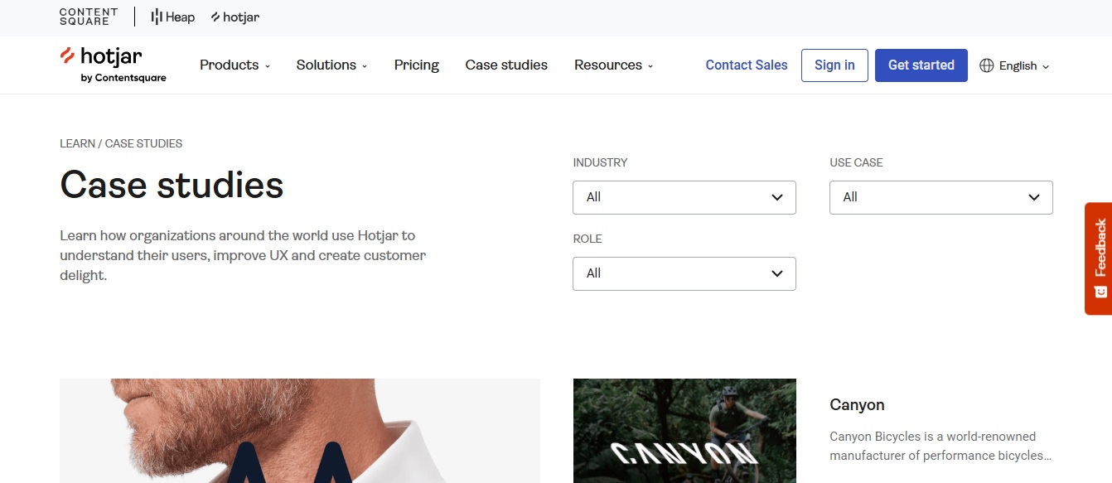Viewport: 1112px width, 483px height.
Task: Expand the Solutions menu
Action: (x=331, y=65)
